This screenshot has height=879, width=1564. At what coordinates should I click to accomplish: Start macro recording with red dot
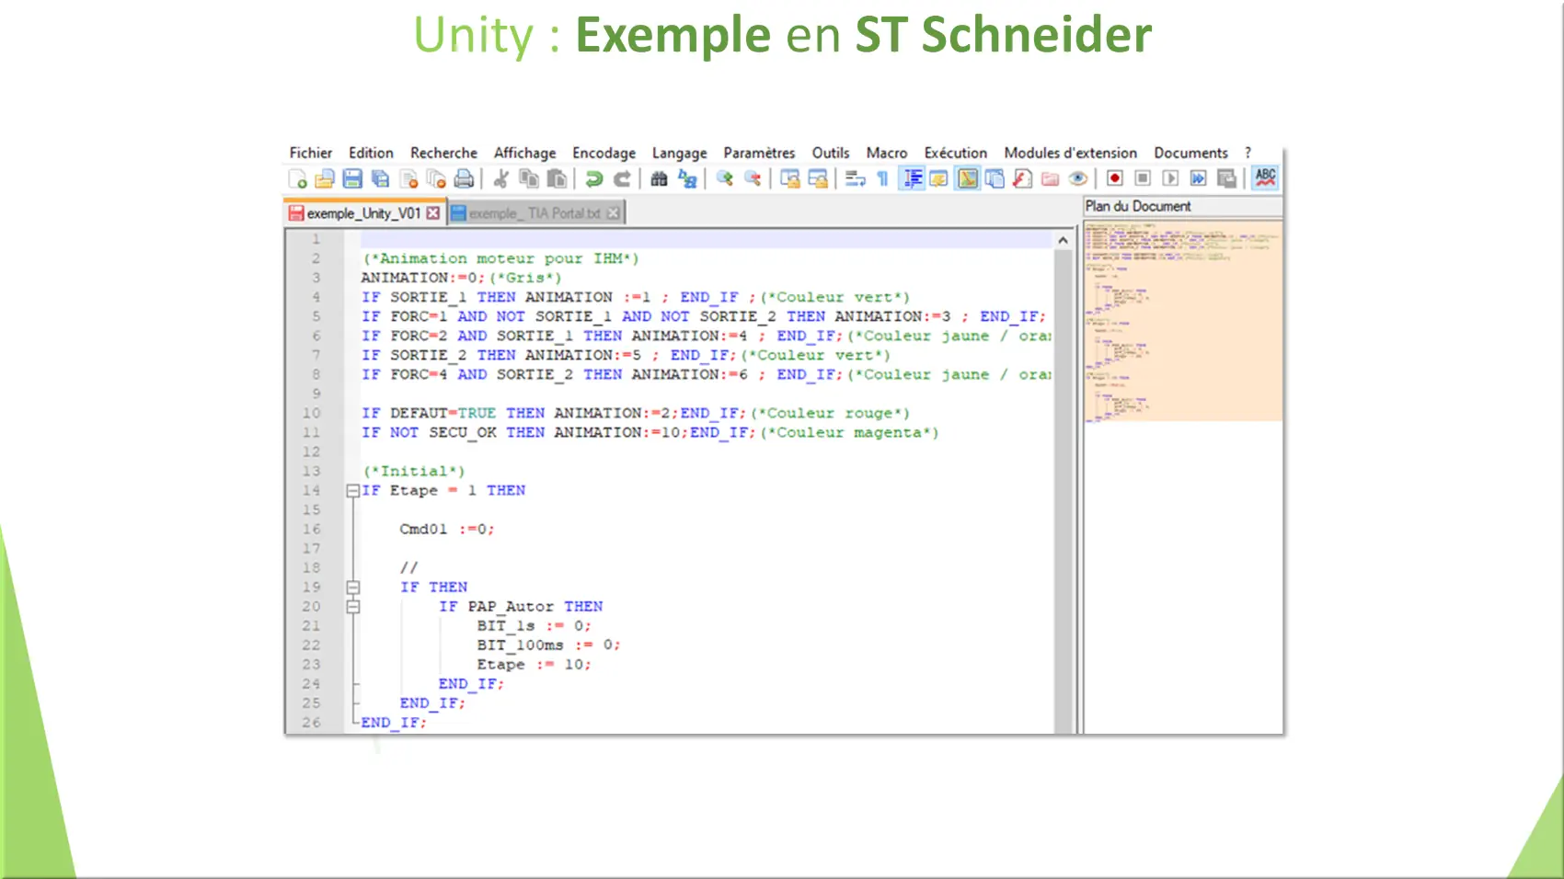[x=1115, y=178]
